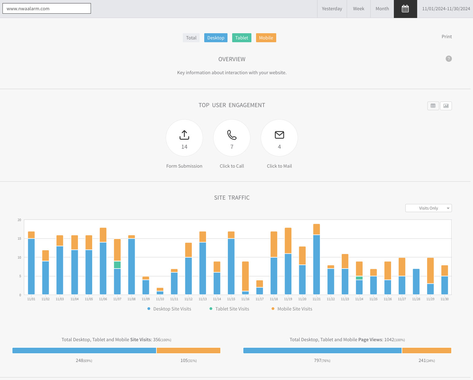Open the 11/01/2024-11/30/2024 date range selector

point(446,9)
